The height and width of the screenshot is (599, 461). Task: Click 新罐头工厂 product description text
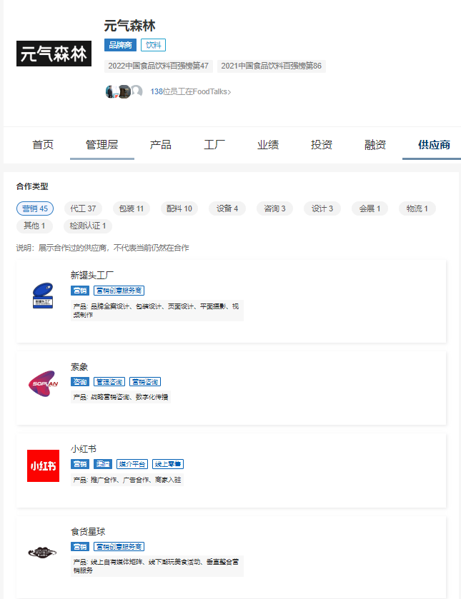pos(157,311)
